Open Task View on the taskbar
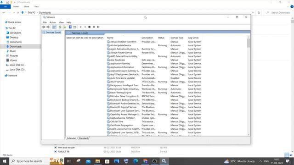The image size is (294, 165). coord(69,161)
